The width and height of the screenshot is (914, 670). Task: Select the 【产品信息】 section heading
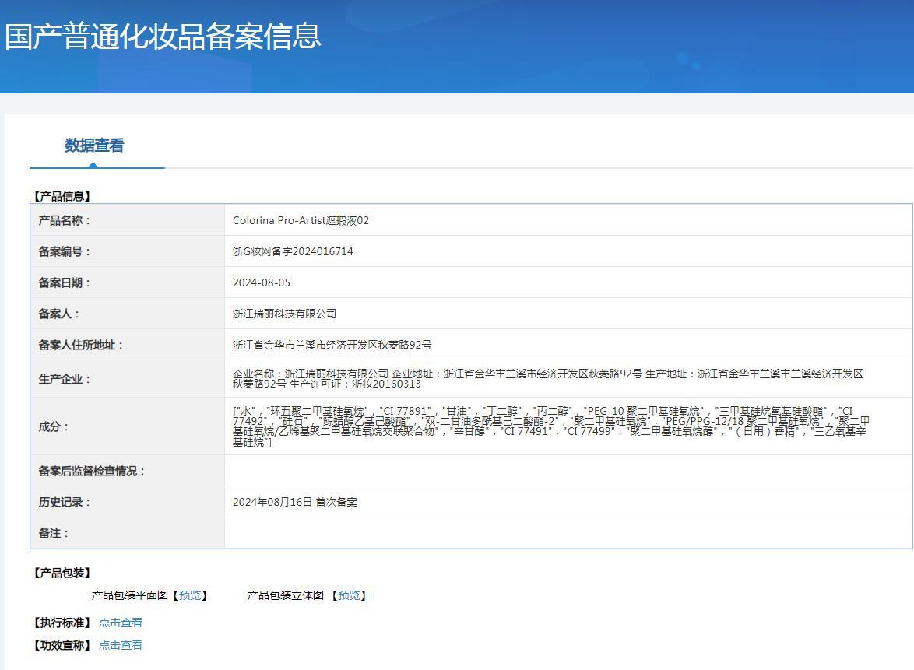tap(62, 196)
